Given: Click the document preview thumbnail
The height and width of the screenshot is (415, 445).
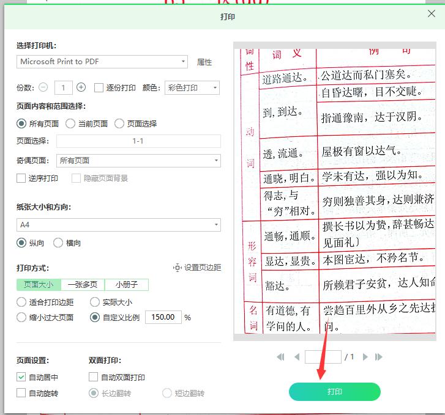Looking at the screenshot, I should click(x=335, y=191).
